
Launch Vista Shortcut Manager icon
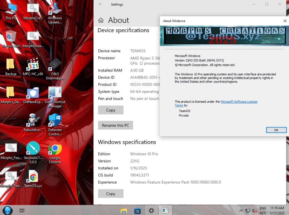coord(55,97)
